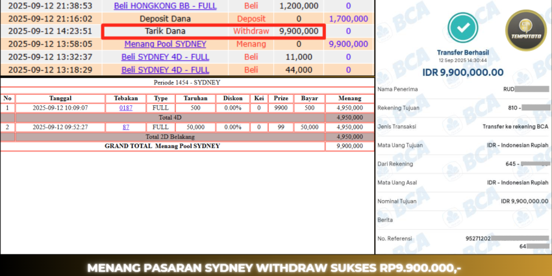The height and width of the screenshot is (276, 552).
Task: Click the 44,000 amount cell
Action: (299, 70)
